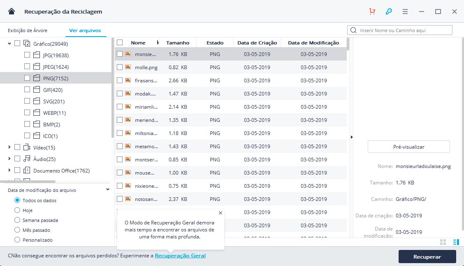
Task: Collapse the Gráfico(29049) tree node
Action: pyautogui.click(x=9, y=44)
